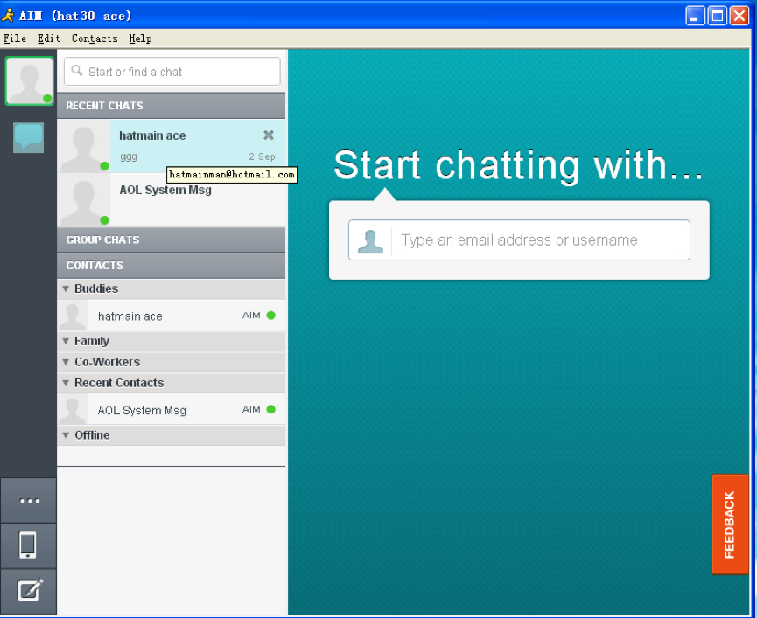Open the File menu

[15, 38]
